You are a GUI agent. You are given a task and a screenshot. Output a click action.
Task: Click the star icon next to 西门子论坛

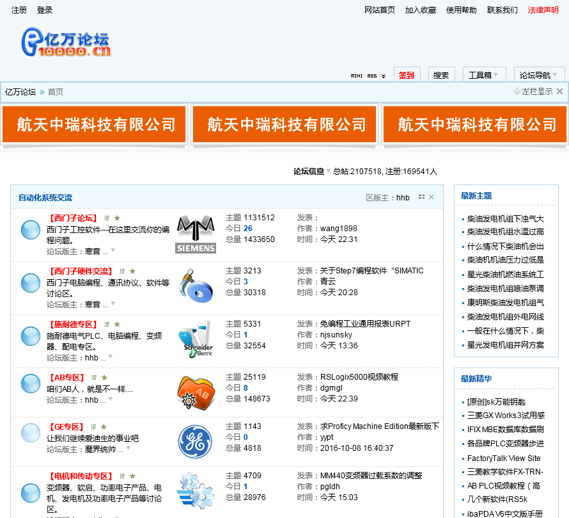tap(117, 218)
